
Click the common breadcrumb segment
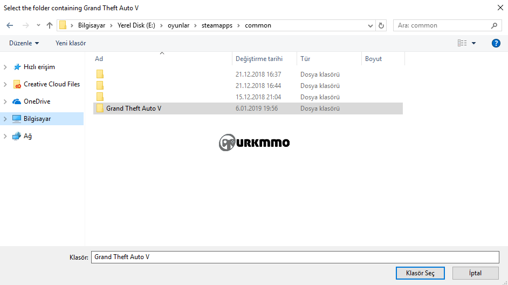click(258, 25)
